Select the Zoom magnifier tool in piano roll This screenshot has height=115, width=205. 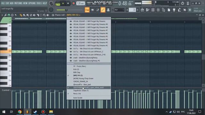point(45,15)
